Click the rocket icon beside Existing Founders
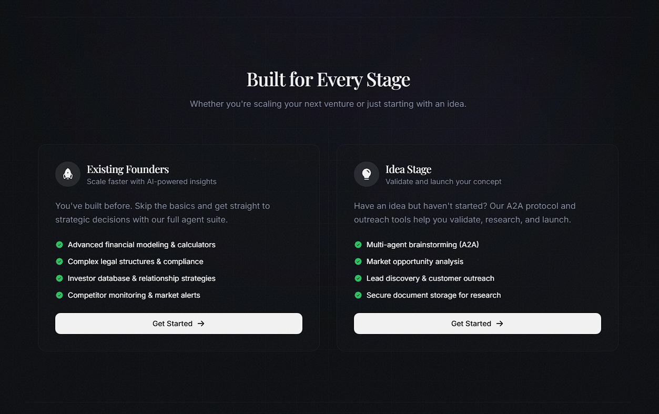The image size is (659, 414). click(x=68, y=174)
